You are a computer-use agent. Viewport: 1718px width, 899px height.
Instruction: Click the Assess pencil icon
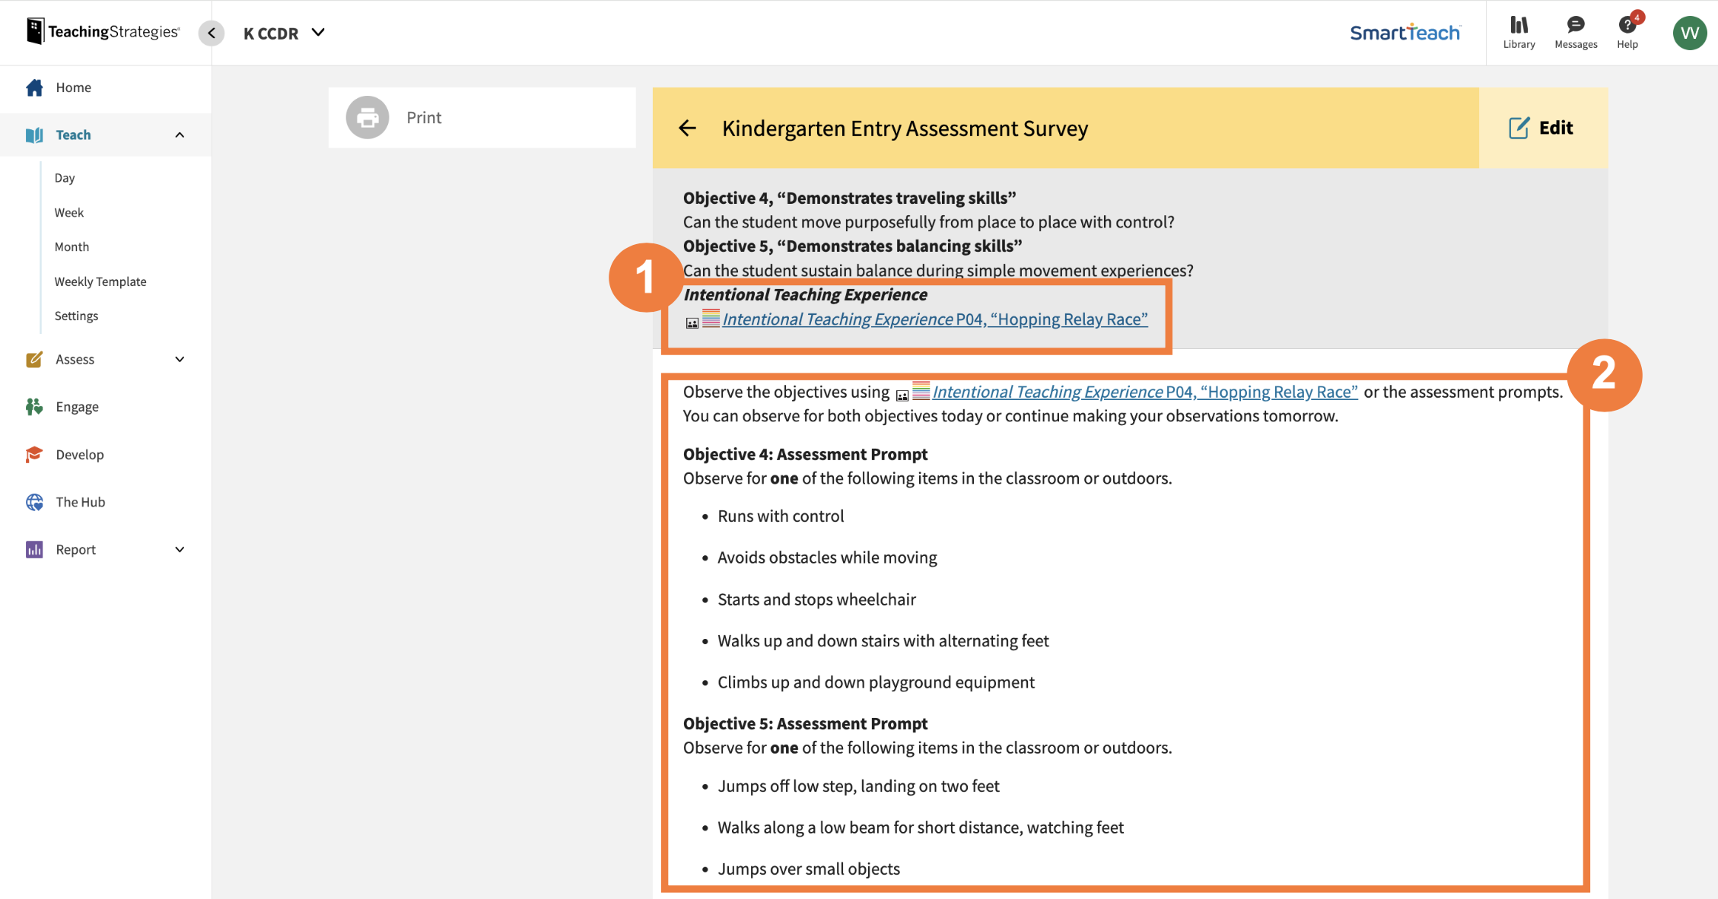pyautogui.click(x=34, y=359)
